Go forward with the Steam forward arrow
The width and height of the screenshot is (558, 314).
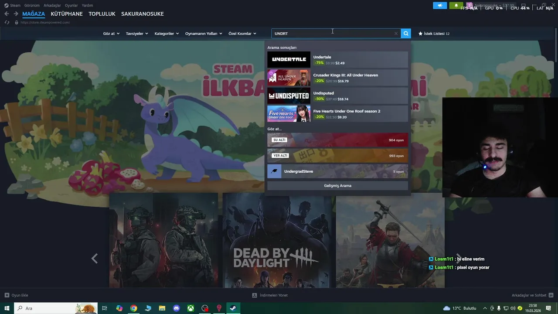[16, 14]
